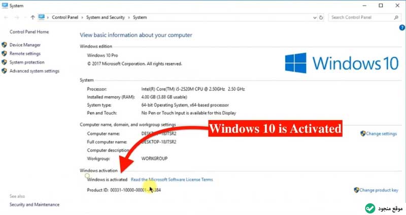Navigate to Control Panel breadcrumb
The image size is (406, 215).
pos(65,17)
